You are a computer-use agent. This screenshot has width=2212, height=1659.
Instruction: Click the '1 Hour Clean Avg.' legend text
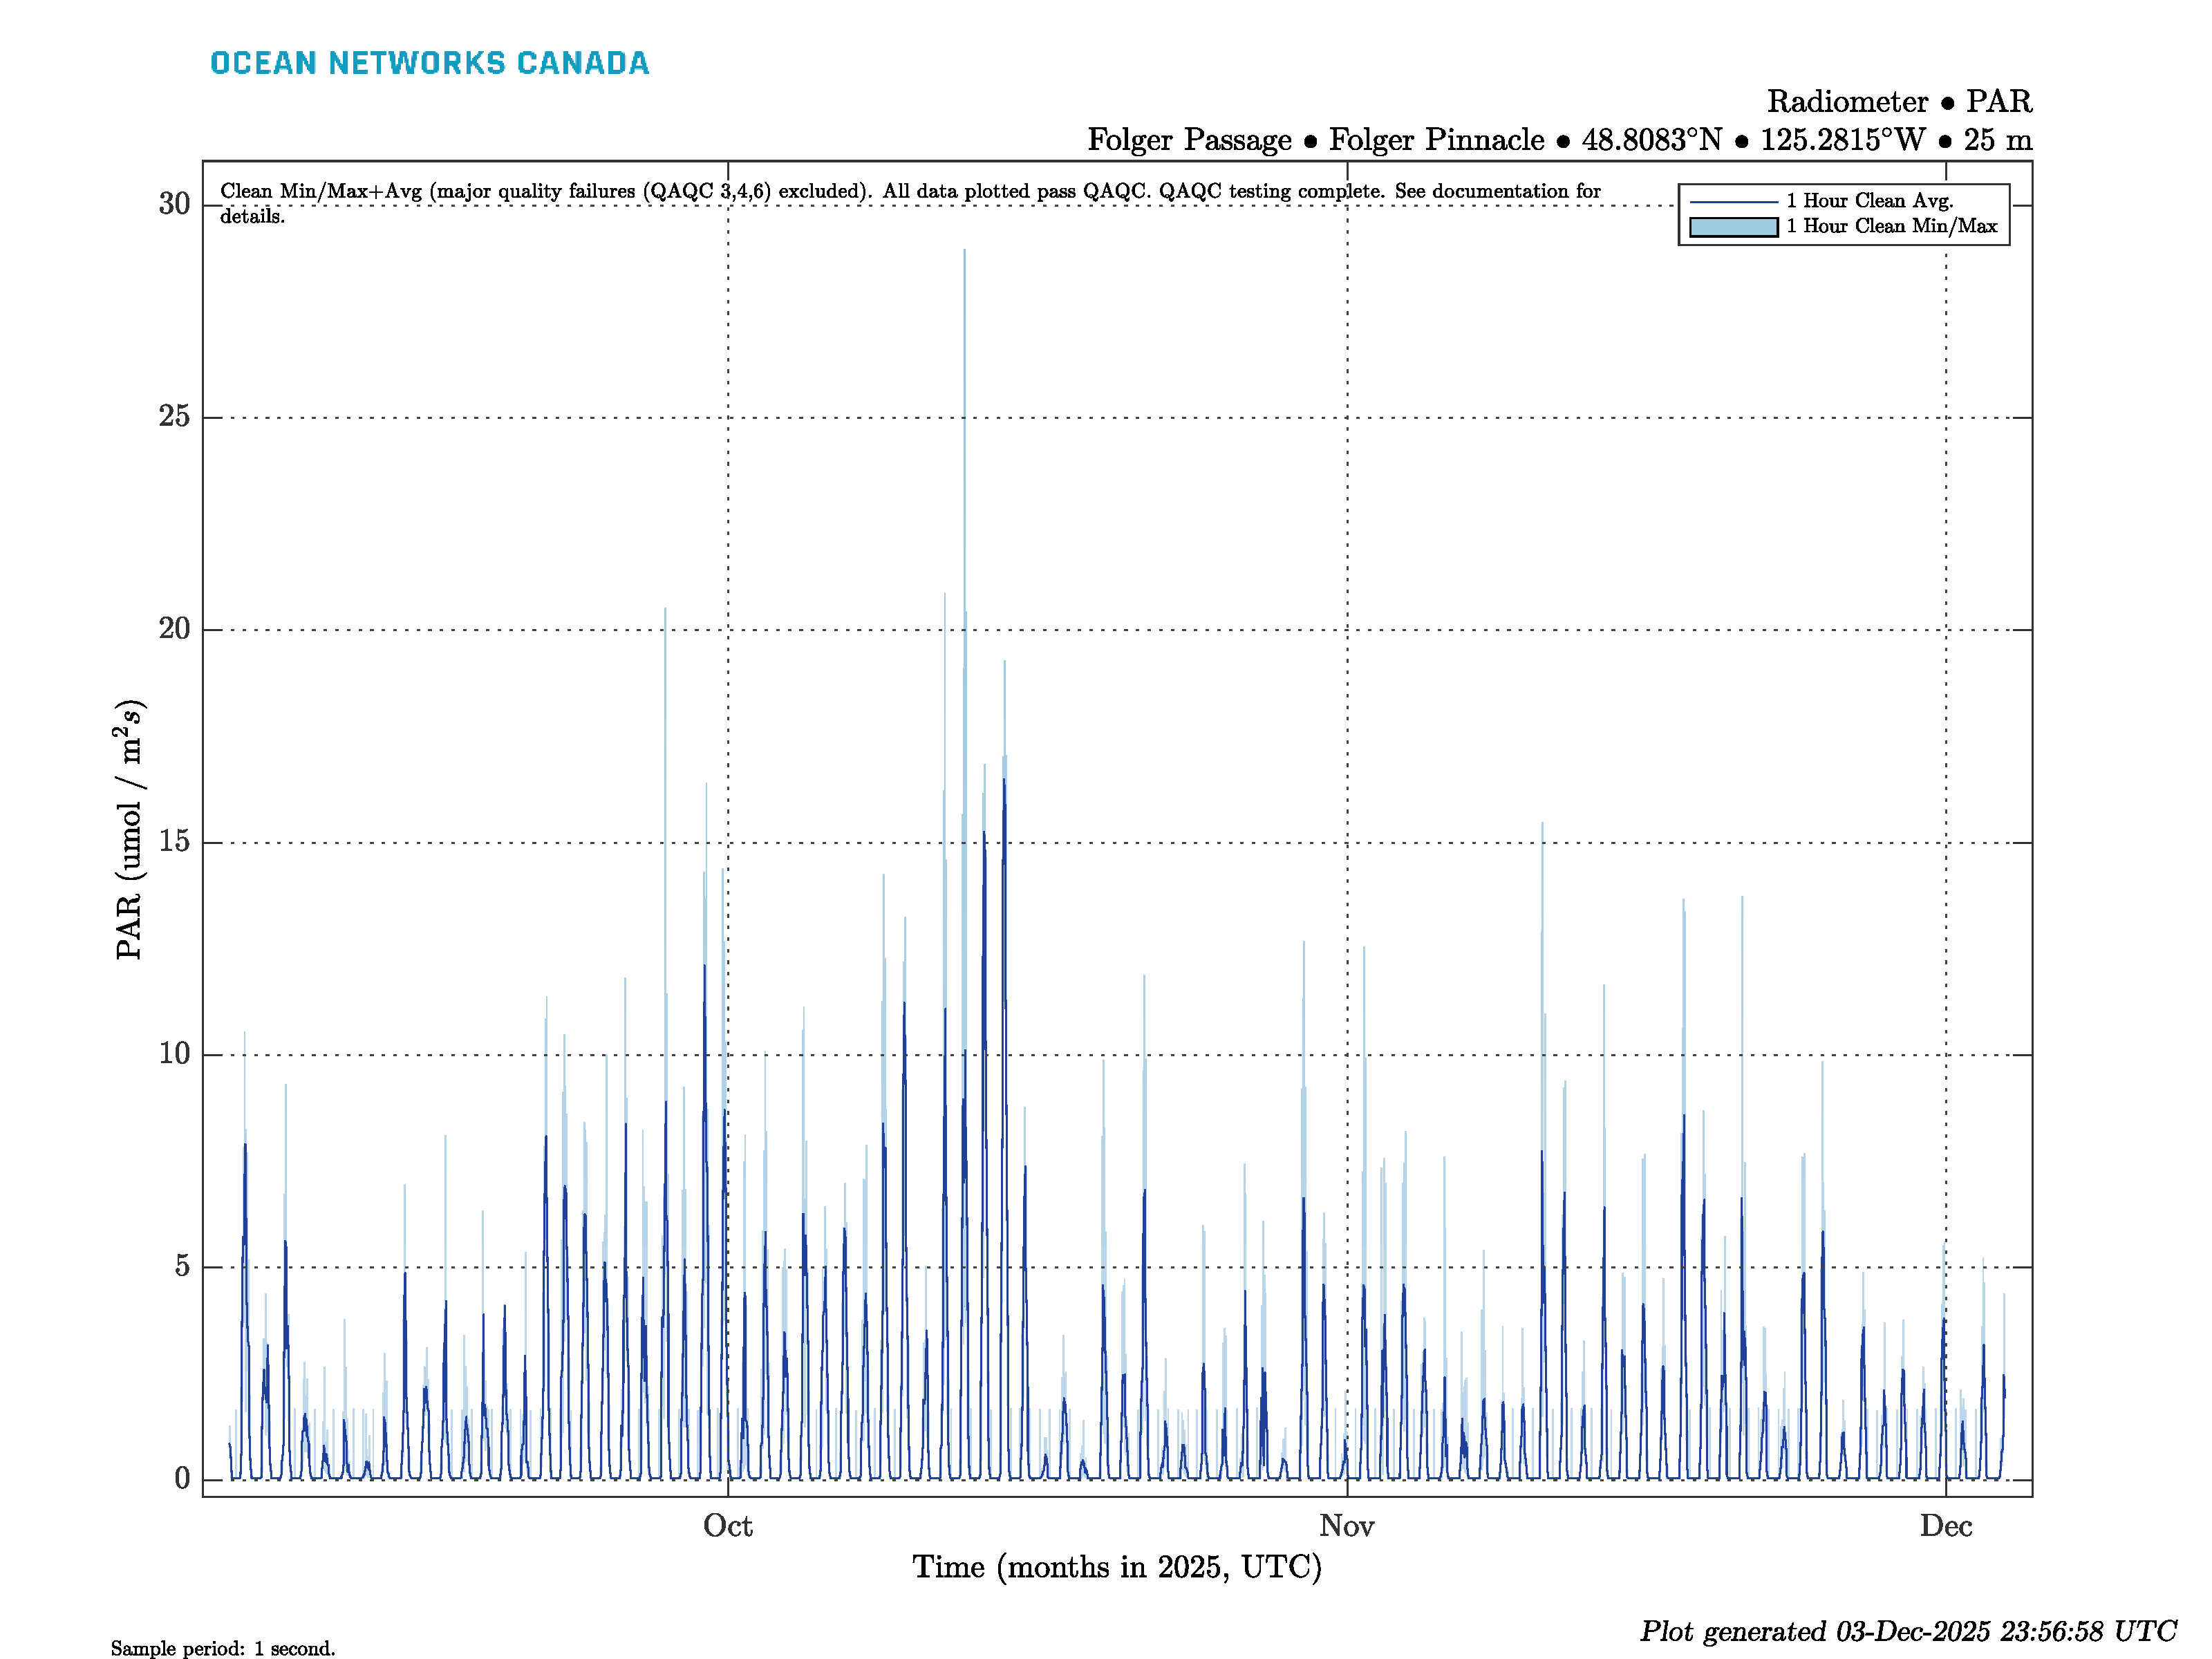tap(1869, 201)
